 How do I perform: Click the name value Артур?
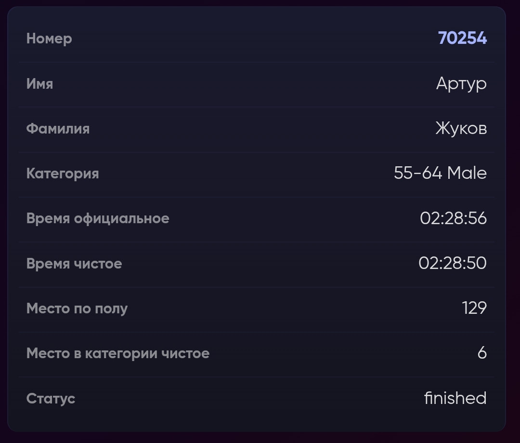461,83
